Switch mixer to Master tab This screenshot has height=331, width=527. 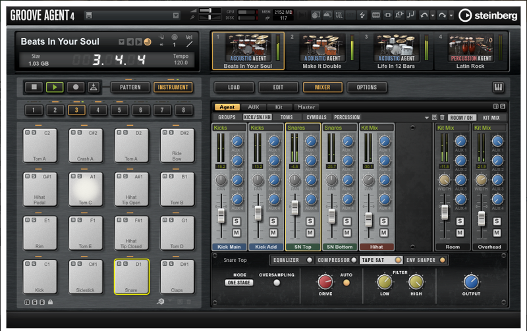click(306, 107)
